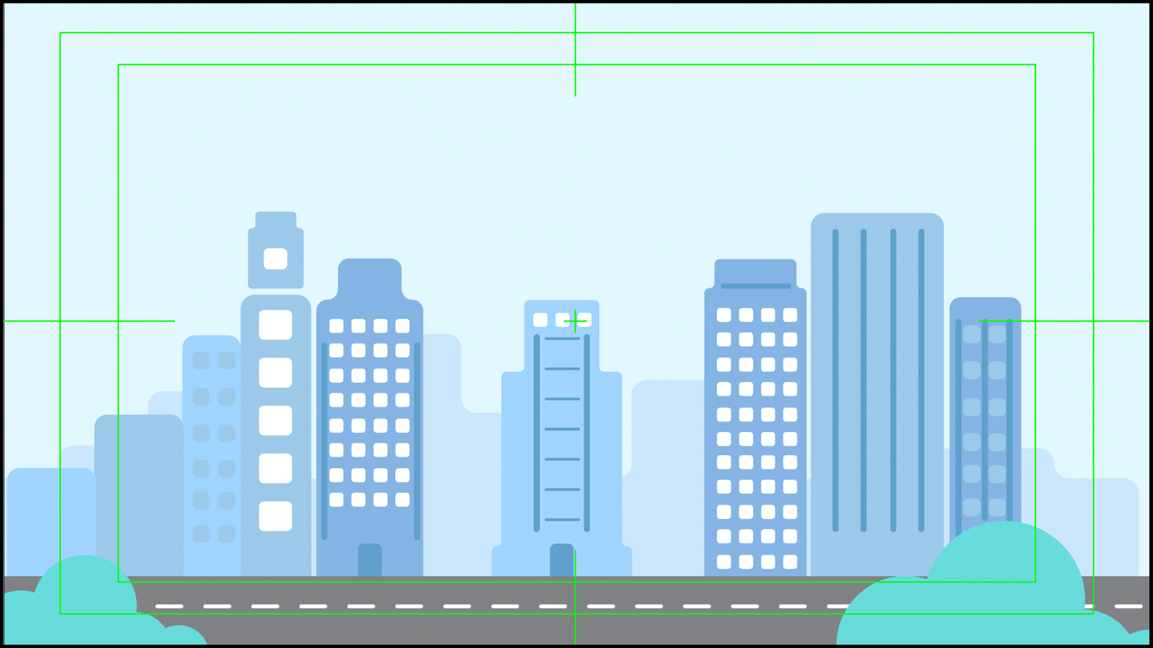Click the center crosshair of the safe-area guides
The image size is (1153, 648).
click(x=575, y=321)
